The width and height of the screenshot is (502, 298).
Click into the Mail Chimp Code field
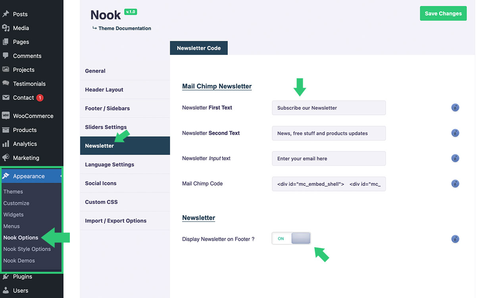[329, 184]
